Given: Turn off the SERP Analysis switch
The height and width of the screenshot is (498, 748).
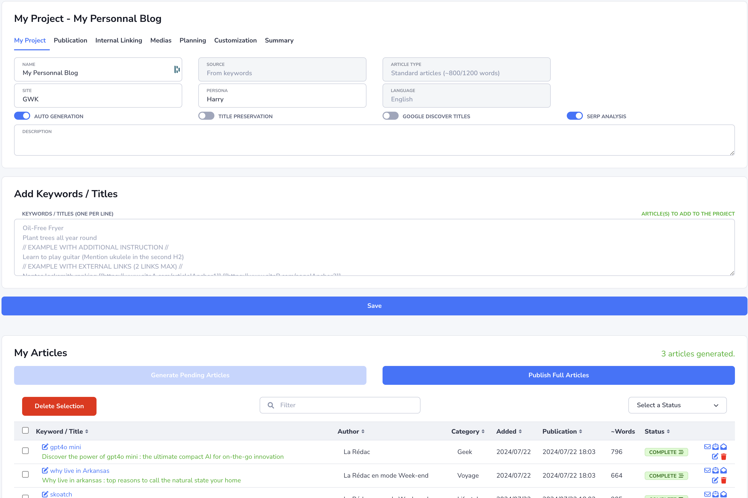Looking at the screenshot, I should click(575, 116).
